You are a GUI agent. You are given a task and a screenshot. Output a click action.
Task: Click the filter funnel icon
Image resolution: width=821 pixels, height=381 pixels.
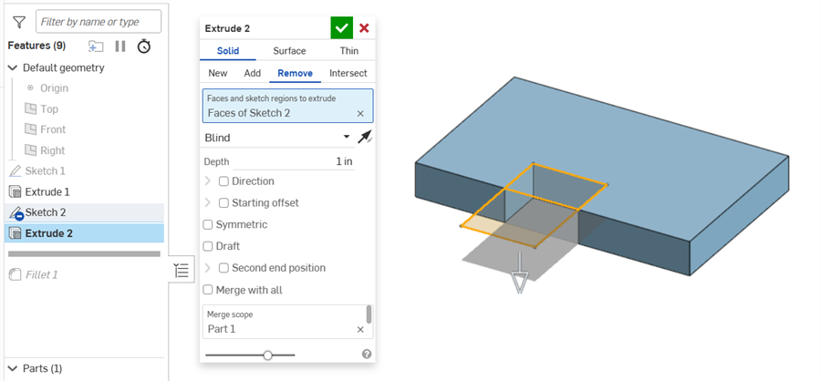[18, 22]
